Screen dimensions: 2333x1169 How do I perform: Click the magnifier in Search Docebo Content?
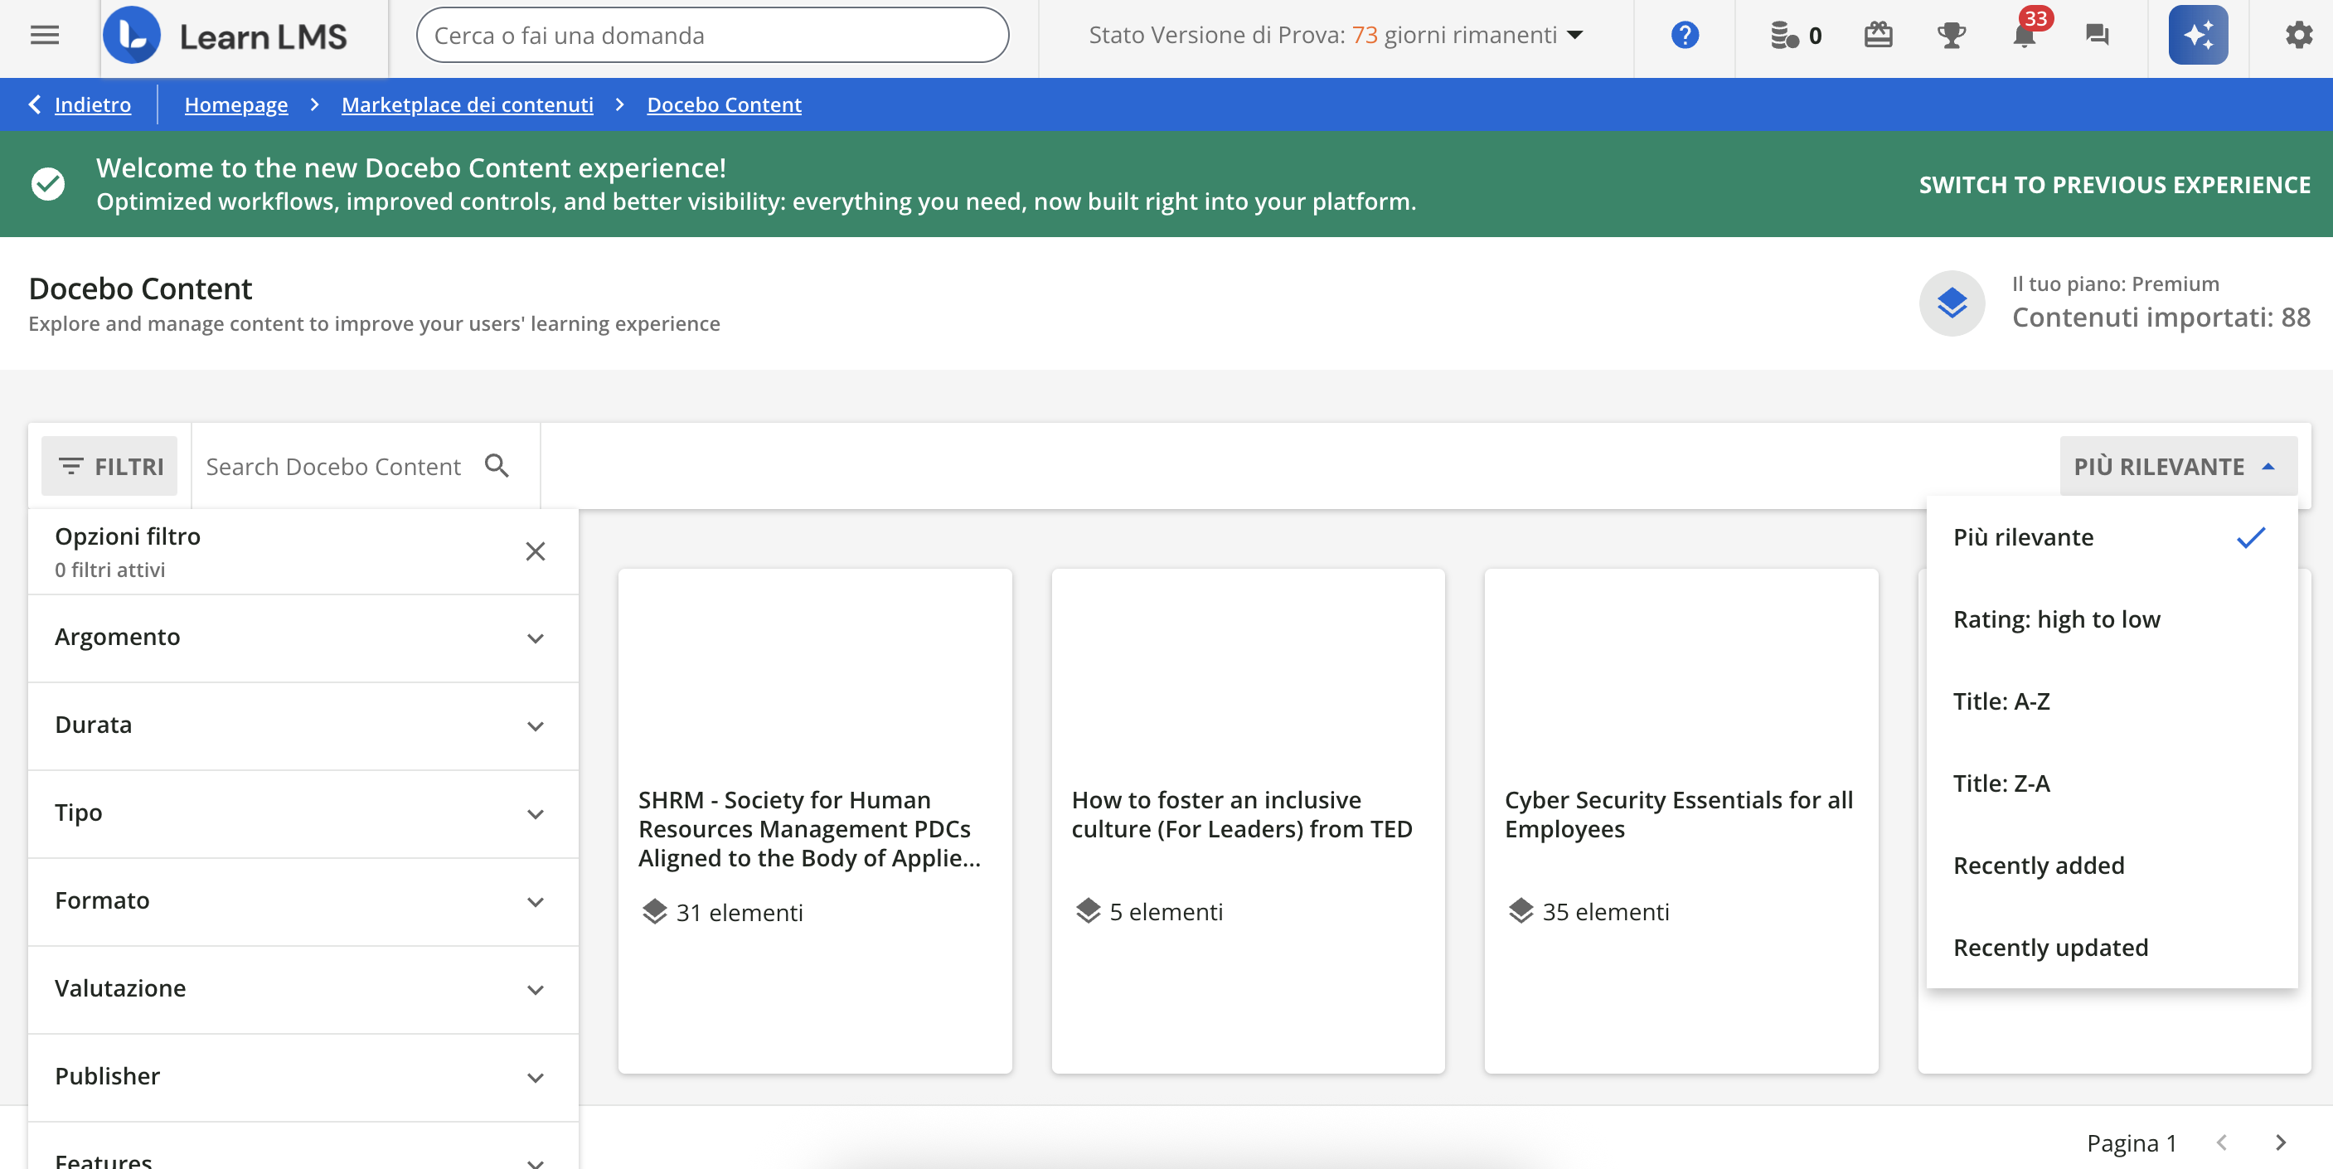(x=497, y=465)
